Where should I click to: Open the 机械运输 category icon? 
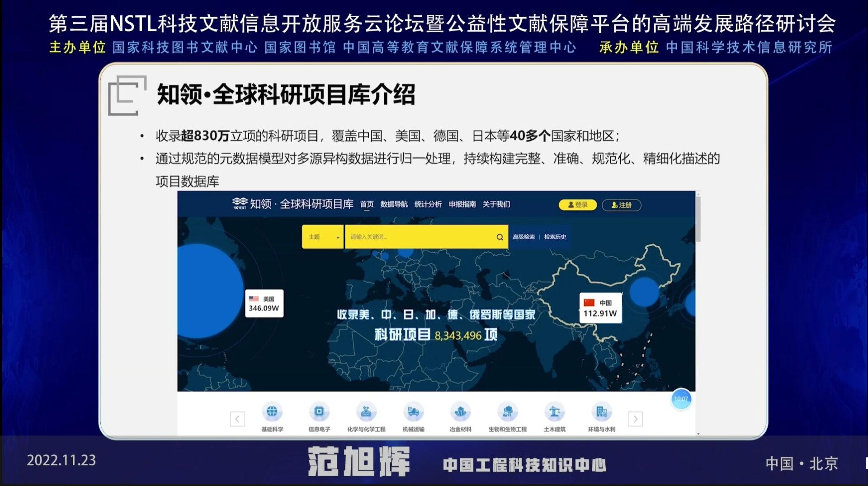tap(413, 412)
